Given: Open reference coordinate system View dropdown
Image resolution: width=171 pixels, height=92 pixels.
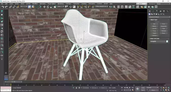Looking at the screenshot, I should pyautogui.click(x=61, y=7).
